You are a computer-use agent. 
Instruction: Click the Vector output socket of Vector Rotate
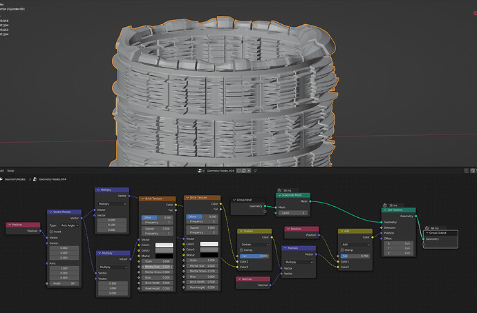tap(82, 218)
